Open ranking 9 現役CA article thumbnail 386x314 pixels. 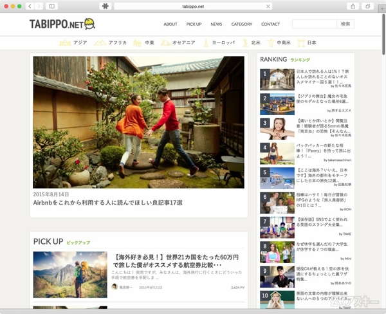coord(277,277)
